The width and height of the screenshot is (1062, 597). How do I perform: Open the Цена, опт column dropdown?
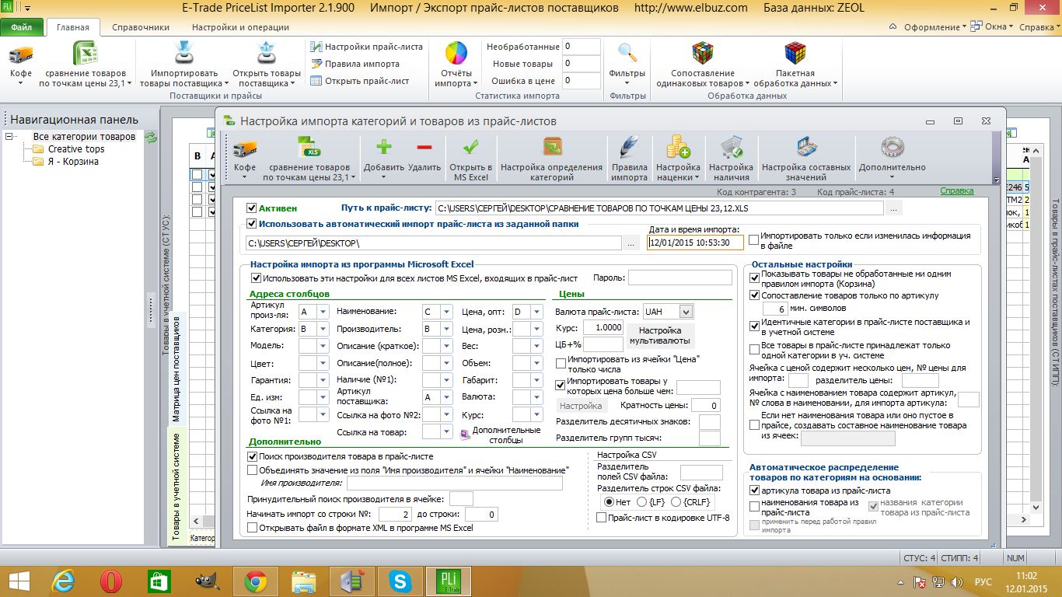coord(536,312)
